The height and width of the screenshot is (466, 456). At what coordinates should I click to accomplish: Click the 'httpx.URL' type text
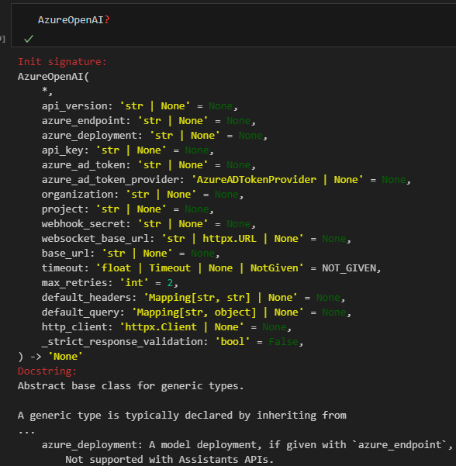point(230,239)
